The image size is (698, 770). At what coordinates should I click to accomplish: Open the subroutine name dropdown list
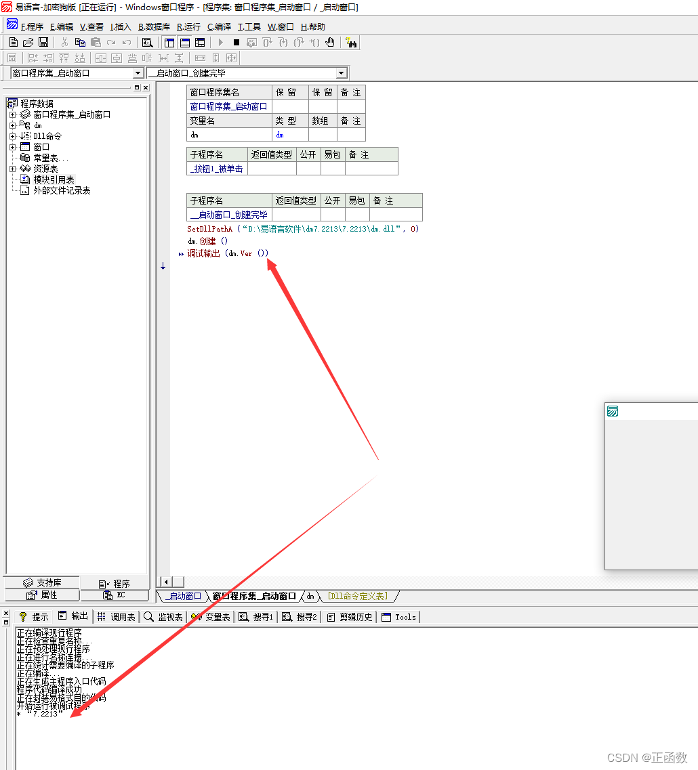[341, 73]
